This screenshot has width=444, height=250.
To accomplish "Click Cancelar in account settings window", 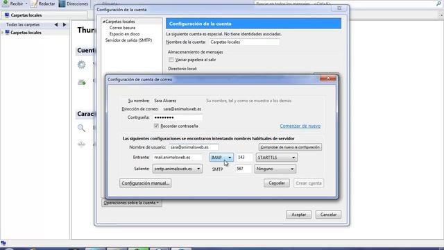I will (x=328, y=215).
